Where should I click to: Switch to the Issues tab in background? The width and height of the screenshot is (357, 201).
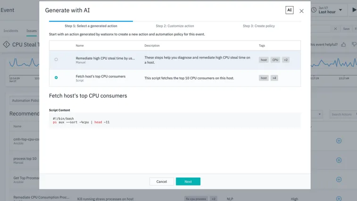click(32, 31)
